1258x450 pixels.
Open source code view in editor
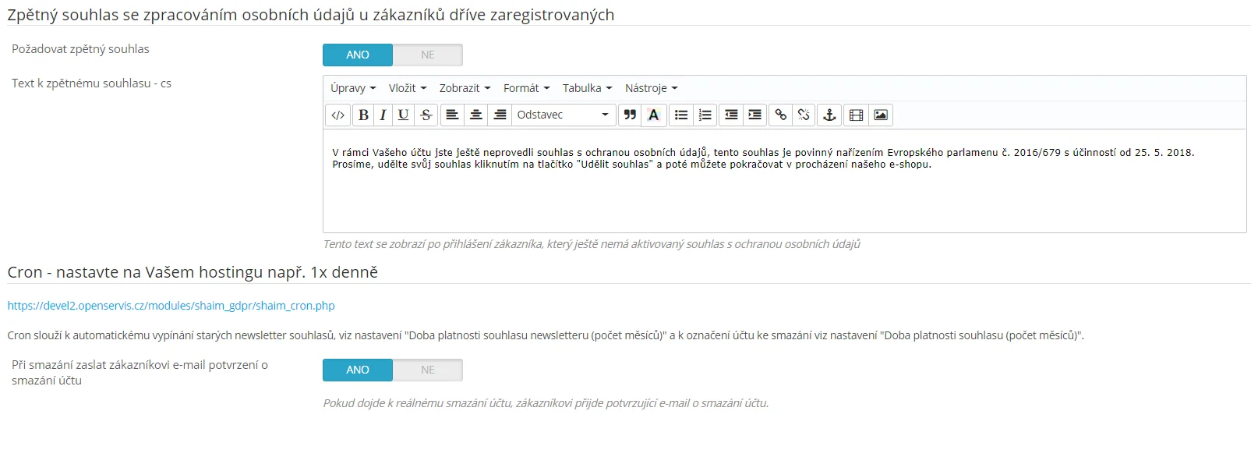pyautogui.click(x=337, y=115)
